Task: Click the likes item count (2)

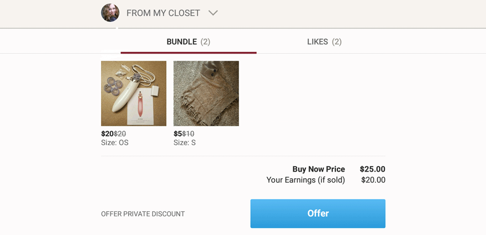Action: 337,41
